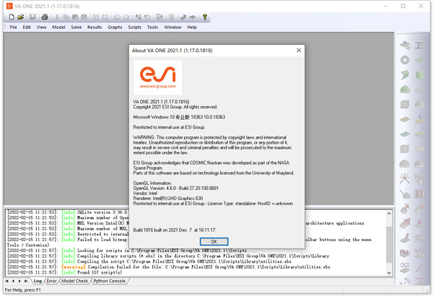This screenshot has width=433, height=296.
Task: Click the Undo arrow icon
Action: pos(117,17)
